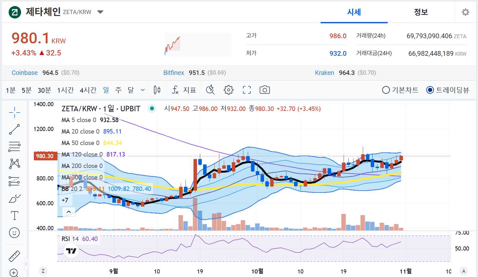
Task: Select the ruler measure tool
Action: [x=14, y=256]
